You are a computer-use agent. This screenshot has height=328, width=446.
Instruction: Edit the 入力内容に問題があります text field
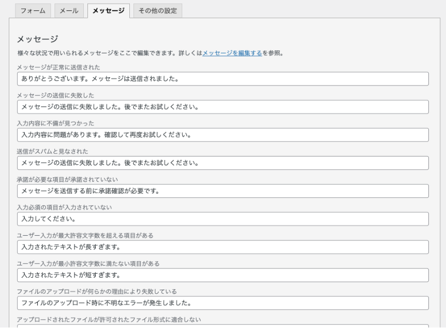pos(222,135)
